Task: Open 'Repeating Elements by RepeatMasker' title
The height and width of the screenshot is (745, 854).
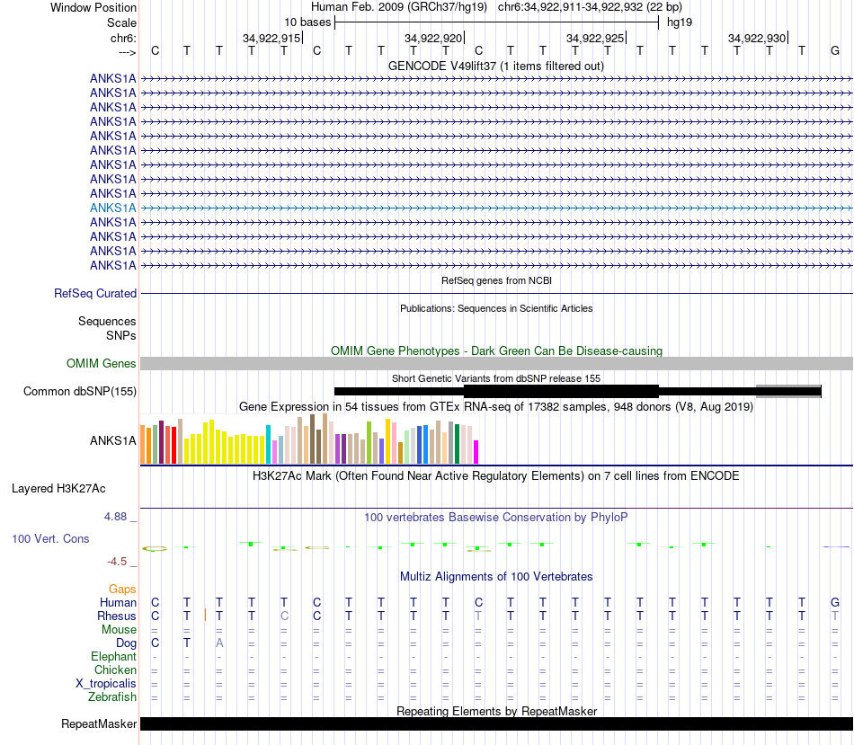Action: coord(496,711)
